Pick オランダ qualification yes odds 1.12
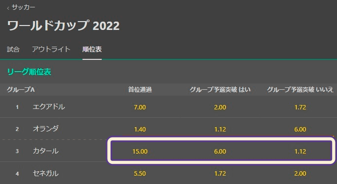 click(x=220, y=129)
